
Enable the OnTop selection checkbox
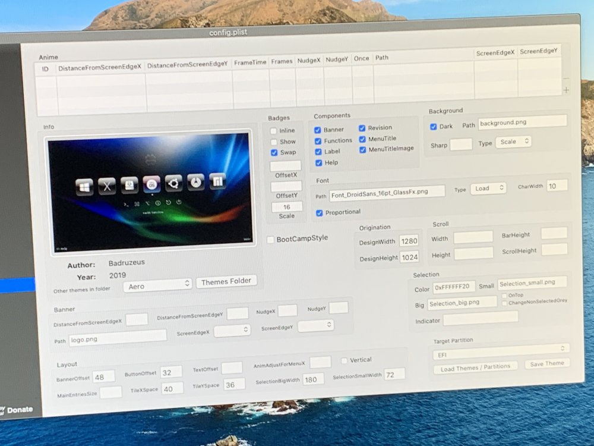(x=504, y=296)
